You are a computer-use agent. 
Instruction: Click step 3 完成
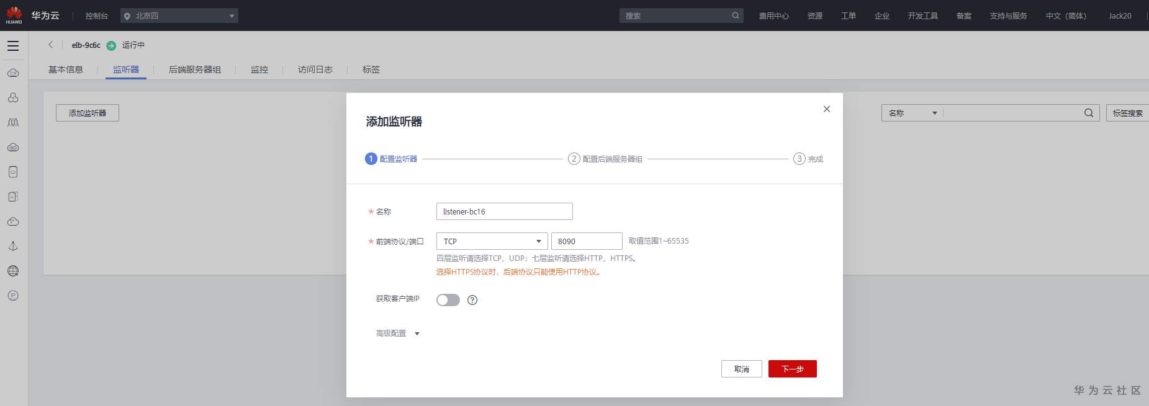point(808,159)
